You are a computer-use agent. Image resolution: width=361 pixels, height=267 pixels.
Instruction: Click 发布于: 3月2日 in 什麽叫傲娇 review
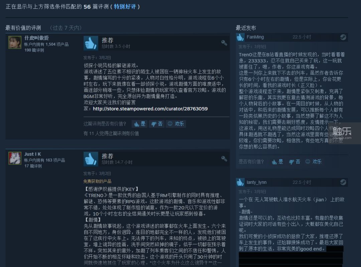pyautogui.click(x=97, y=58)
